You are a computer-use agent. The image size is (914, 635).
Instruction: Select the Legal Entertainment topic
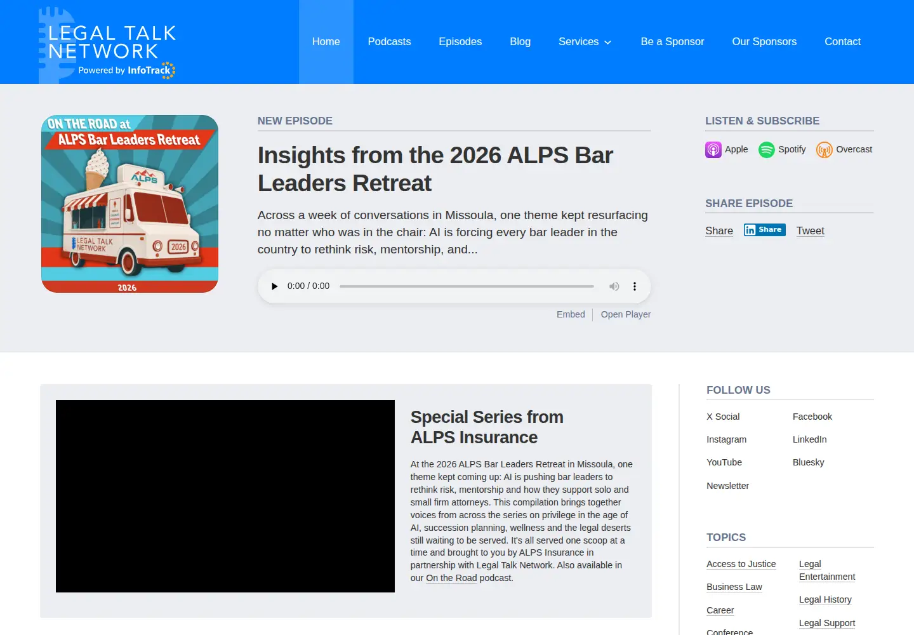tap(827, 570)
